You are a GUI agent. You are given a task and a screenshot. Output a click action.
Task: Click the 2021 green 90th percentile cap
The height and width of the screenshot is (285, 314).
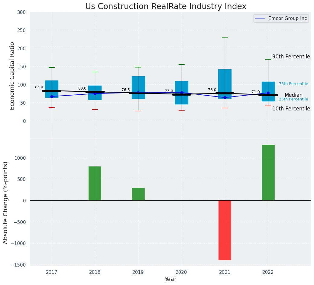pyautogui.click(x=225, y=37)
